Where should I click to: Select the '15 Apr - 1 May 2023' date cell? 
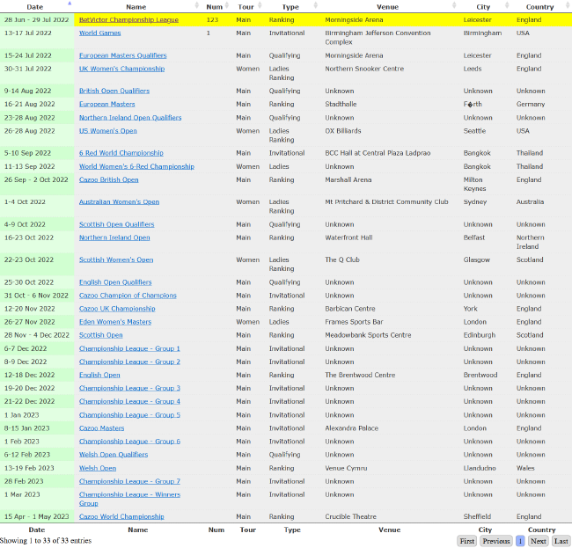[37, 516]
